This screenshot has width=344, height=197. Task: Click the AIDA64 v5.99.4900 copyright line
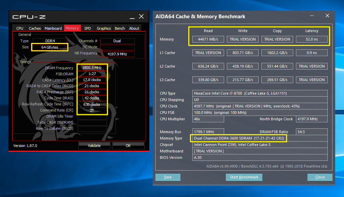[x=267, y=166]
